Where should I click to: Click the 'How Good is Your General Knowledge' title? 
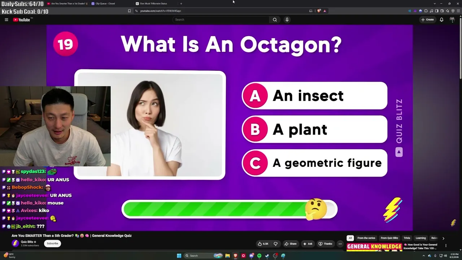(420, 246)
